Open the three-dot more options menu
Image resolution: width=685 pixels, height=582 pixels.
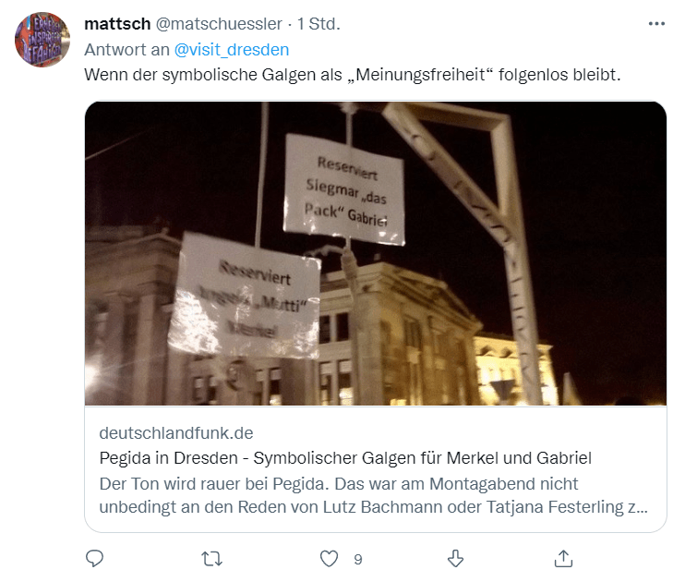(x=656, y=24)
